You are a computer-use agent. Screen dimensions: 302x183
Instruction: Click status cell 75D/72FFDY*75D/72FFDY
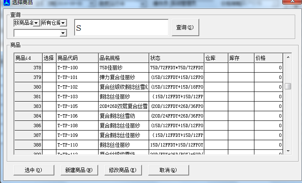(176, 68)
